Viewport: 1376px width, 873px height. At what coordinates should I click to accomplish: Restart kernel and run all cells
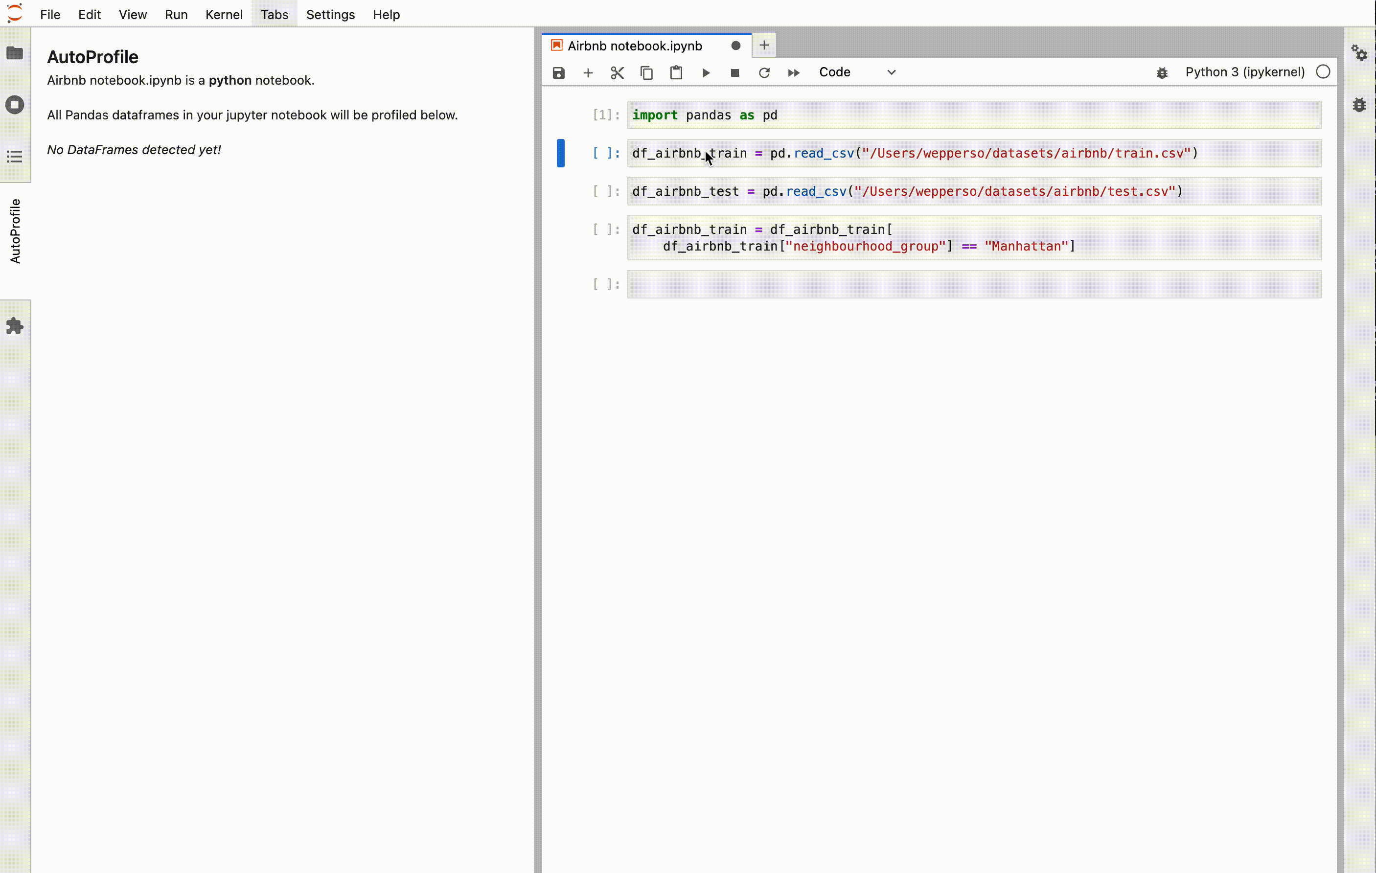click(x=793, y=72)
